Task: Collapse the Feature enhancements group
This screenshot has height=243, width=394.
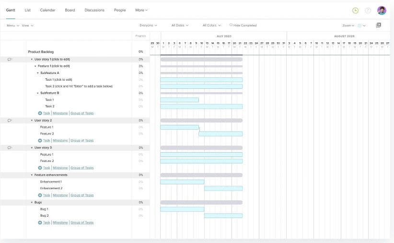Action: [x=32, y=175]
